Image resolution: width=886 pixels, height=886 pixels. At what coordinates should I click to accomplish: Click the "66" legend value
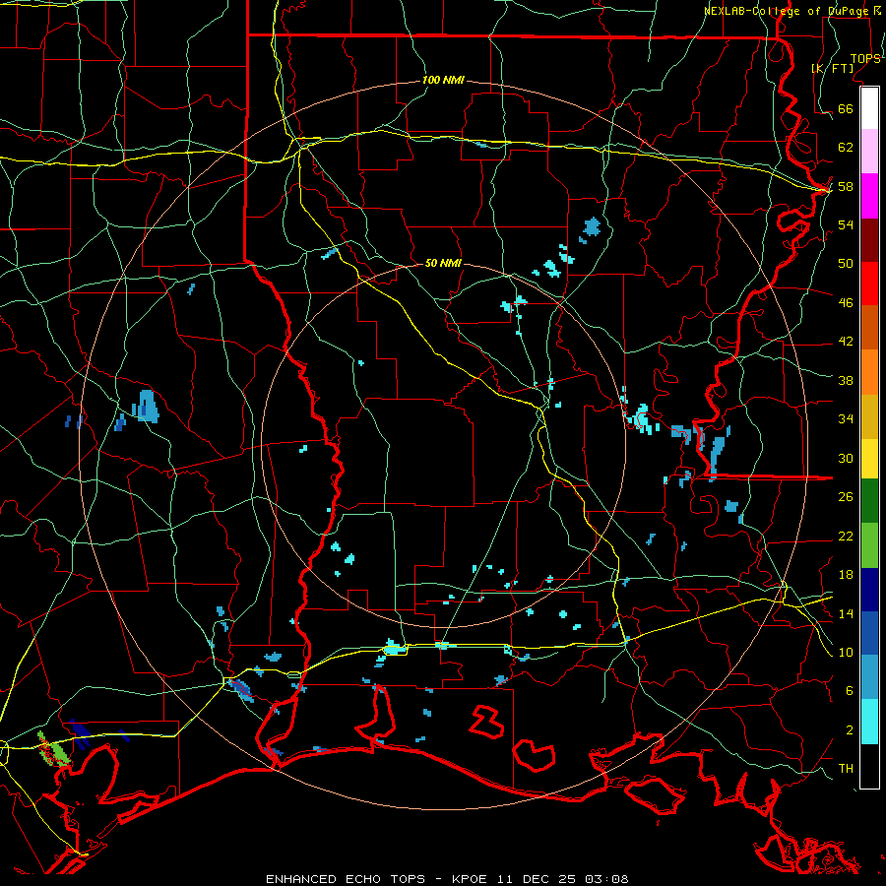[x=846, y=108]
